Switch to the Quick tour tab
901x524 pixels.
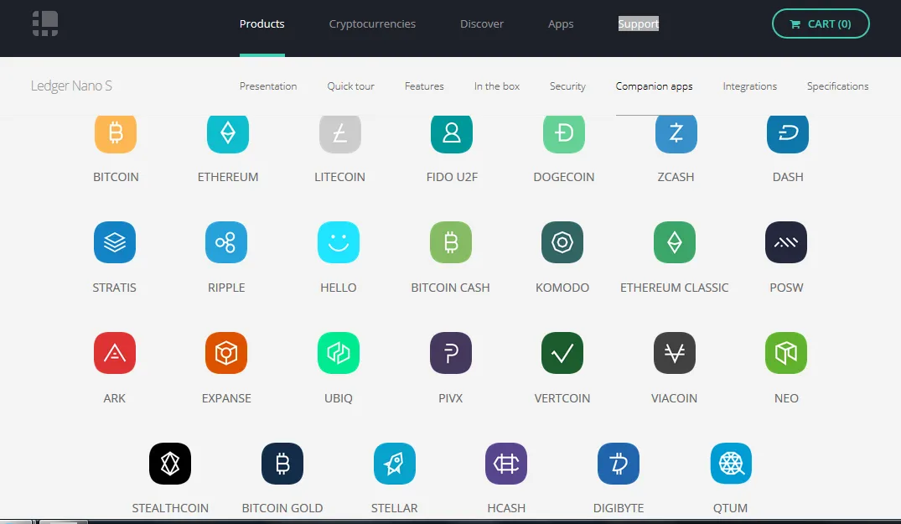350,86
